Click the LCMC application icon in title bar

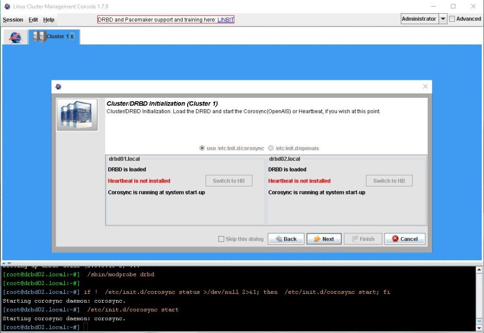(x=7, y=6)
